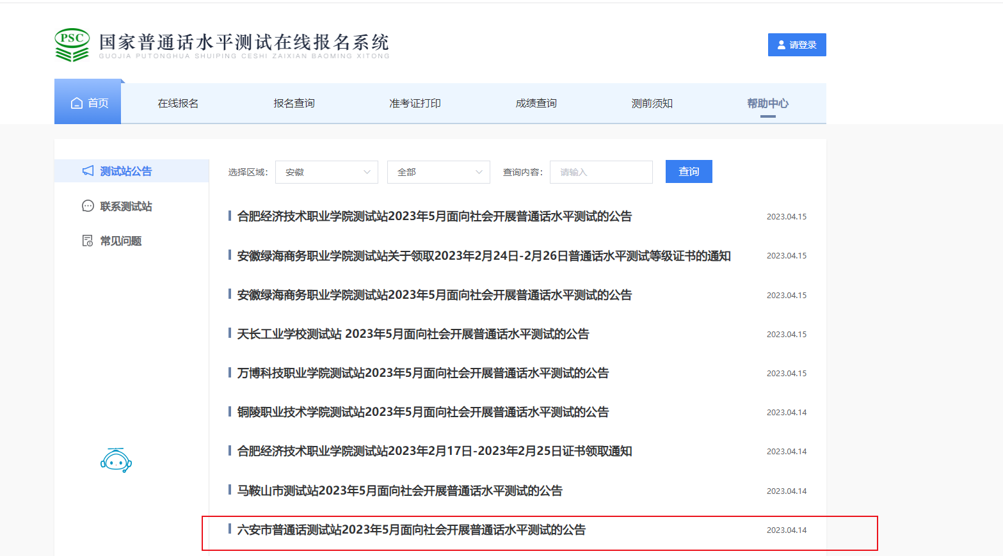1003x556 pixels.
Task: Click the home icon in 首页 tab
Action: (77, 103)
